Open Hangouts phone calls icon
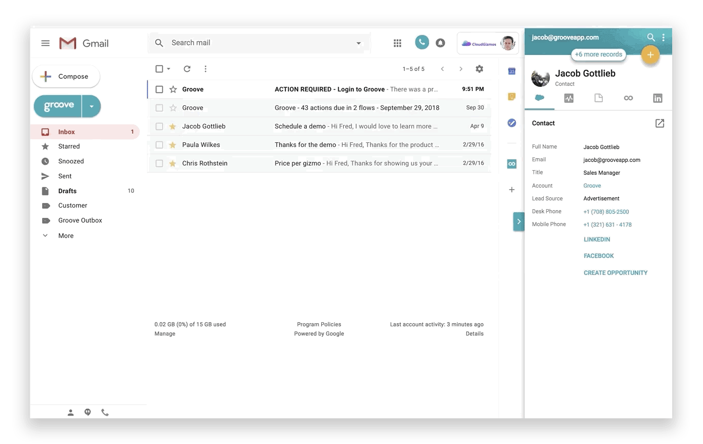 coord(105,412)
